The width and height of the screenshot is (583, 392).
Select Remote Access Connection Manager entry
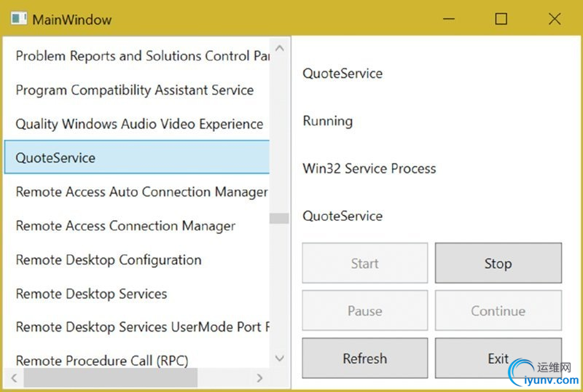[125, 226]
